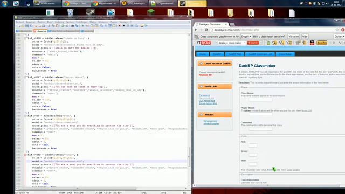345x194 pixels.
Task: Click the Steam taskbar button
Action: pos(192,3)
